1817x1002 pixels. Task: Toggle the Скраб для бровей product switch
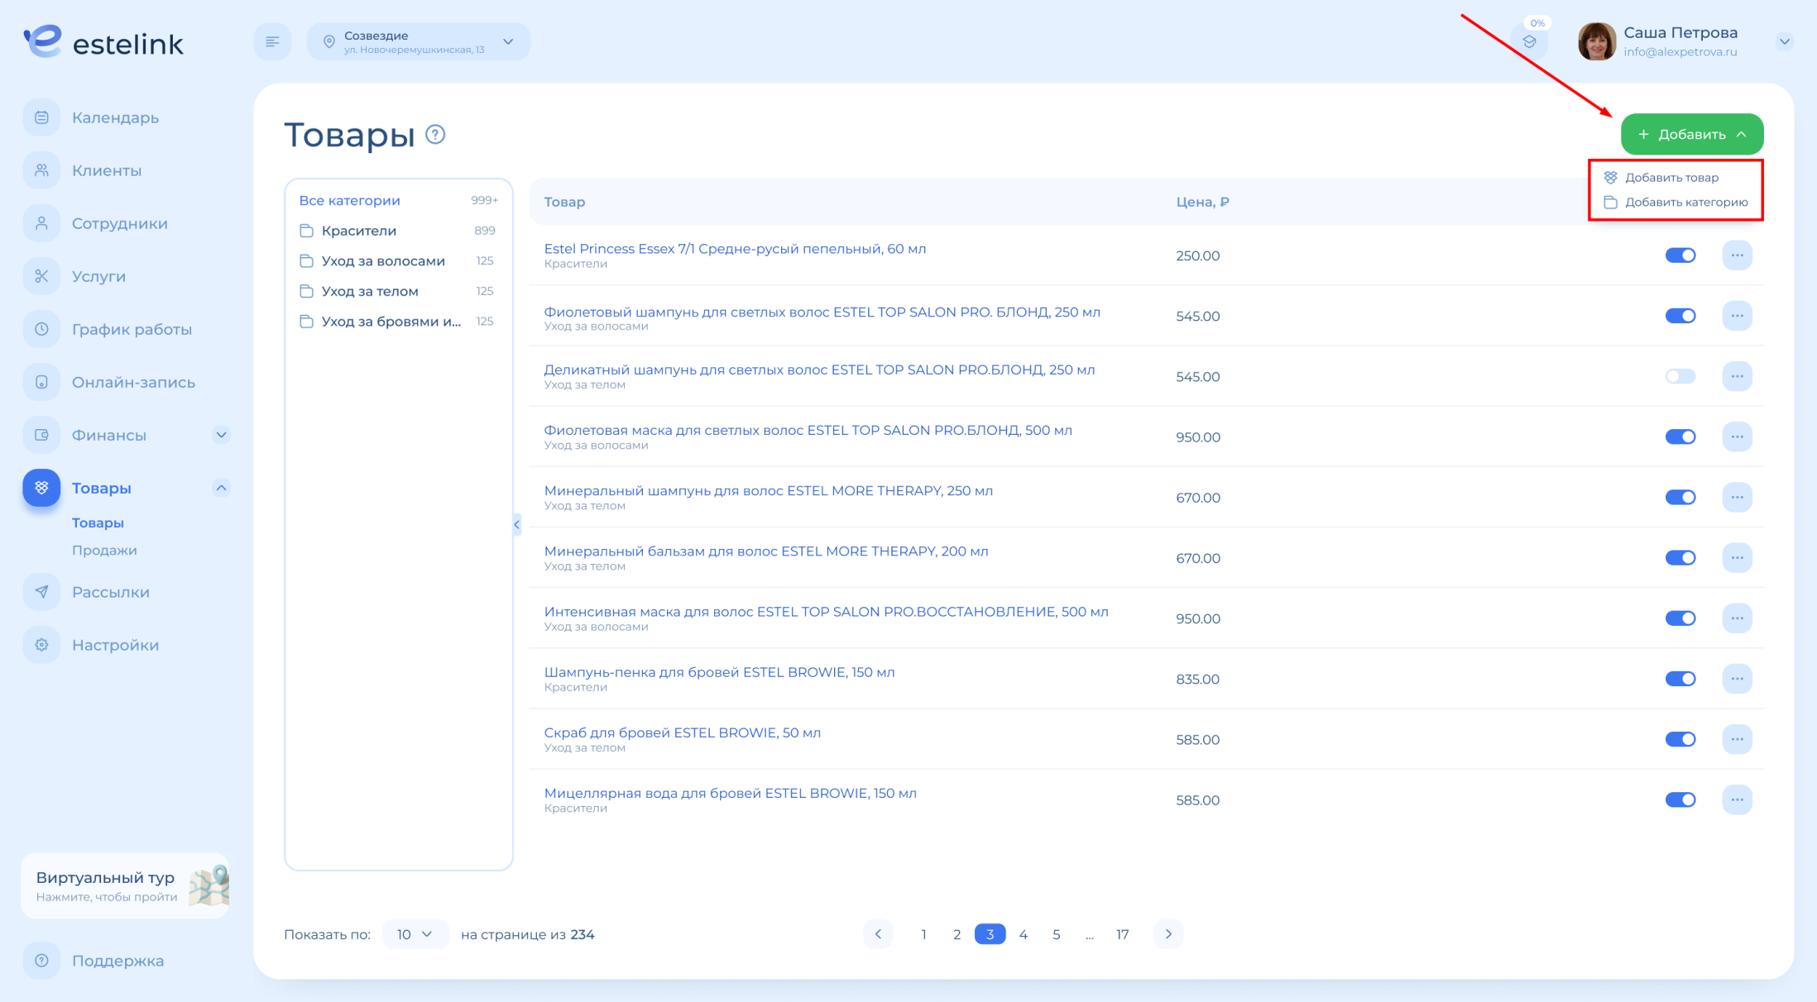pos(1680,739)
